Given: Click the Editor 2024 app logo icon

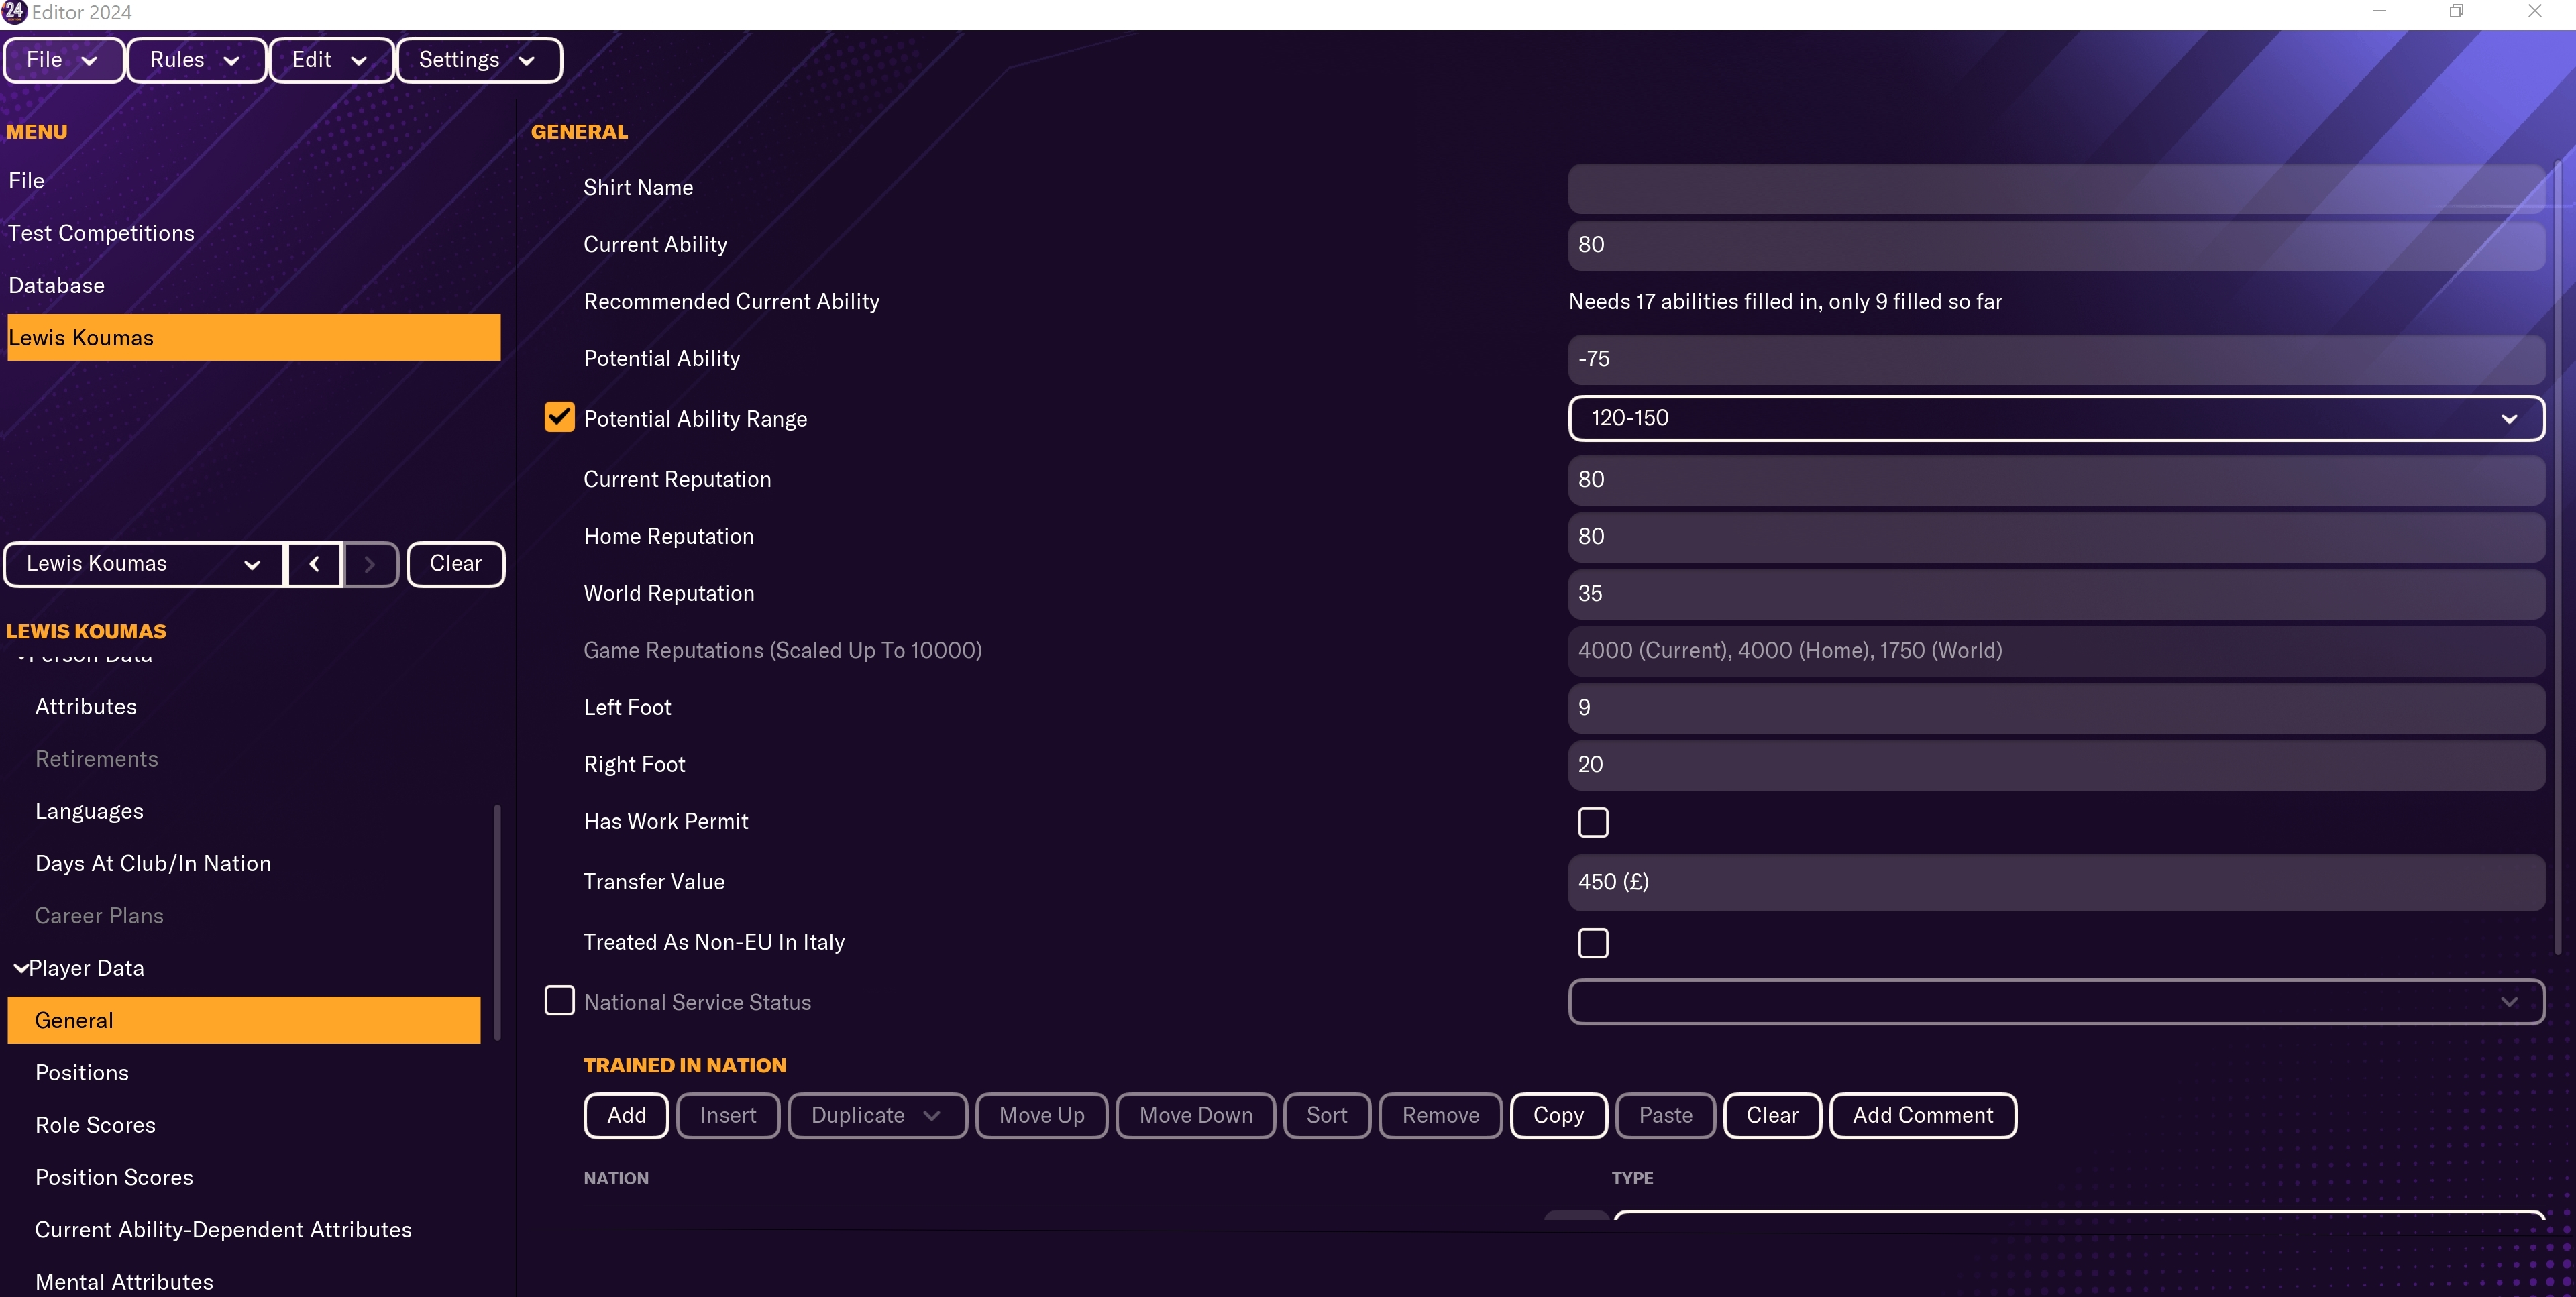Looking at the screenshot, I should tap(14, 12).
